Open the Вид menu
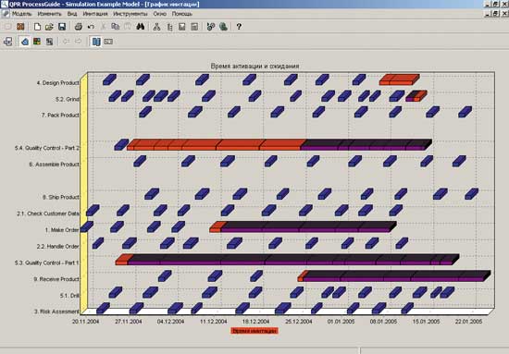The image size is (509, 354). point(72,14)
